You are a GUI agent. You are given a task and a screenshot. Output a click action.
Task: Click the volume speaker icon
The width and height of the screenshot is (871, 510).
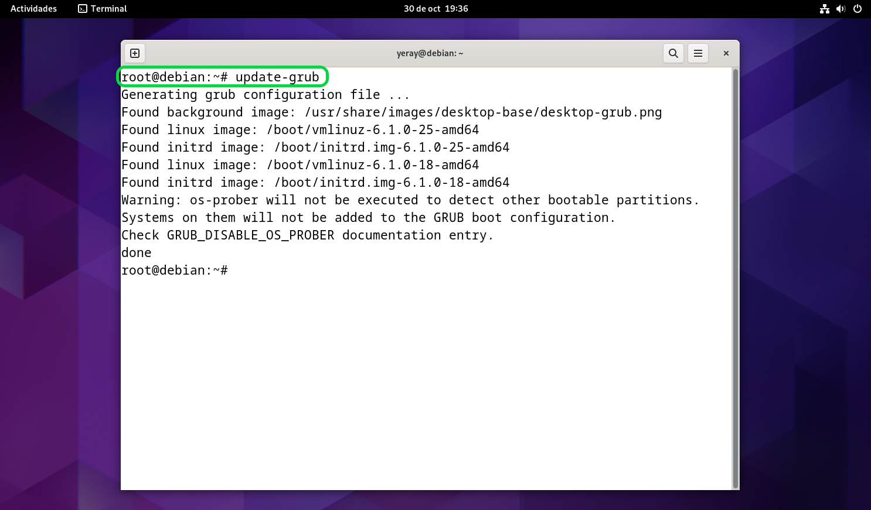[841, 9]
